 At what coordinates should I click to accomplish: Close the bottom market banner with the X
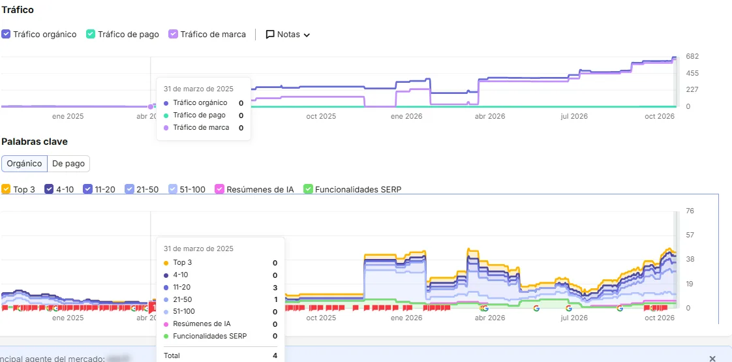pyautogui.click(x=712, y=358)
